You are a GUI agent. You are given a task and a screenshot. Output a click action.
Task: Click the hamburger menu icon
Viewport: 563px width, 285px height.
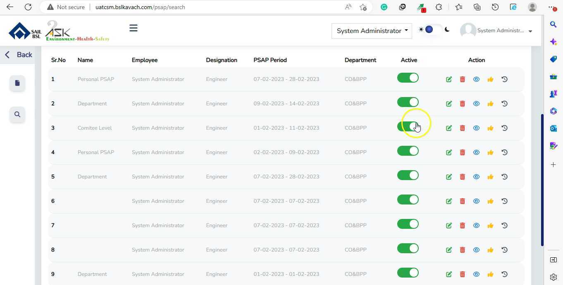click(133, 28)
